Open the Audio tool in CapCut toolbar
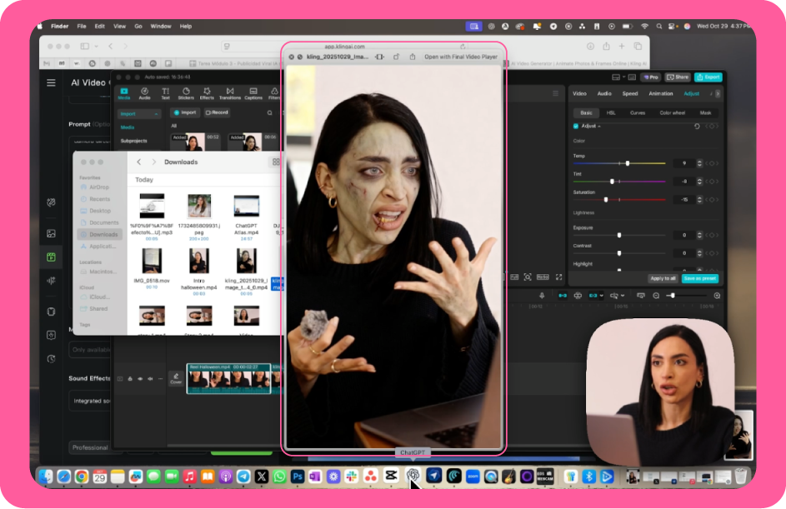 click(x=144, y=93)
